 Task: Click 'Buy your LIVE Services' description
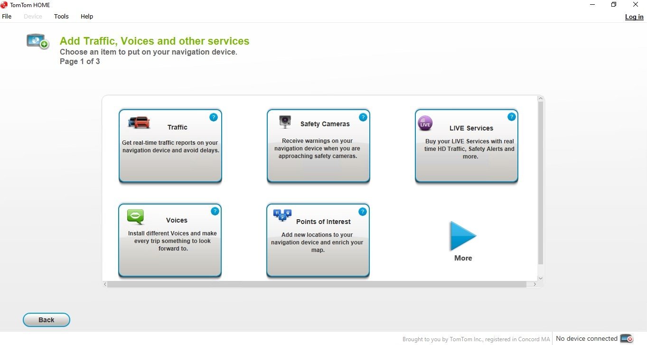[469, 149]
